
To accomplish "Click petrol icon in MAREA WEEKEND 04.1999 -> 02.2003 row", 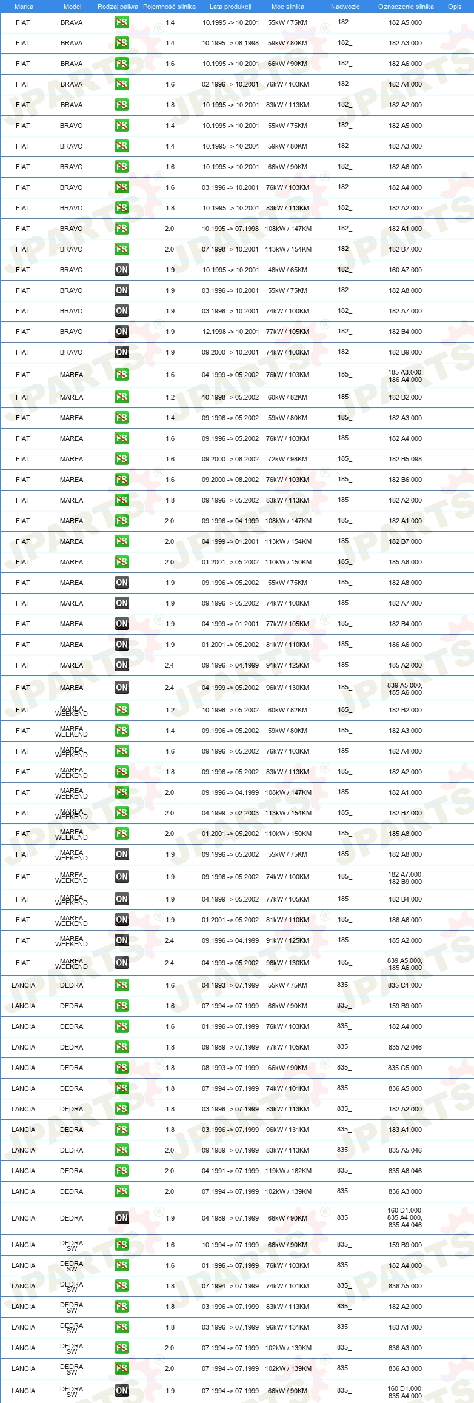I will point(122,813).
